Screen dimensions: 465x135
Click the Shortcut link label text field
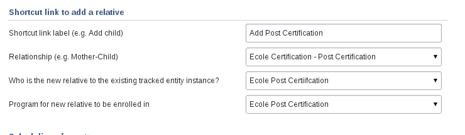point(343,33)
